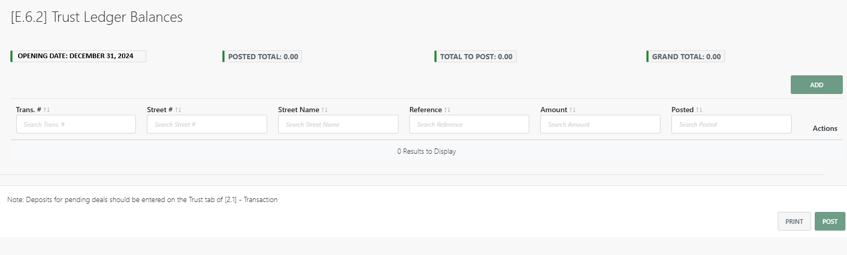Click the Posted Total indicator
Image resolution: width=847 pixels, height=255 pixels.
pyautogui.click(x=263, y=57)
